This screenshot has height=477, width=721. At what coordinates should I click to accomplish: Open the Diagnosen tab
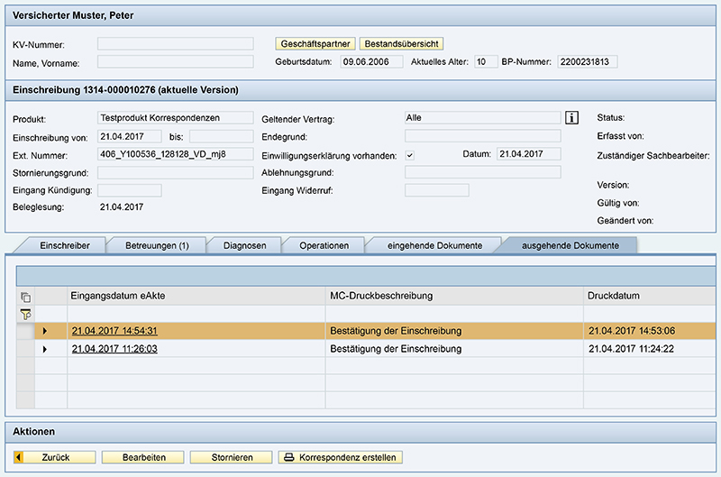pos(244,245)
